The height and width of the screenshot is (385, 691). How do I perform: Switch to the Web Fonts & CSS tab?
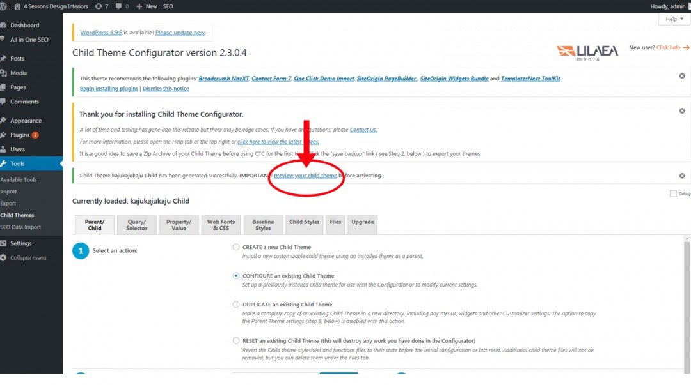pos(221,225)
